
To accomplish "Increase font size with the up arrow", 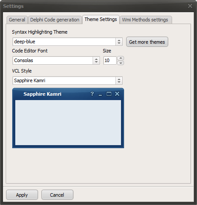I will click(121, 58).
